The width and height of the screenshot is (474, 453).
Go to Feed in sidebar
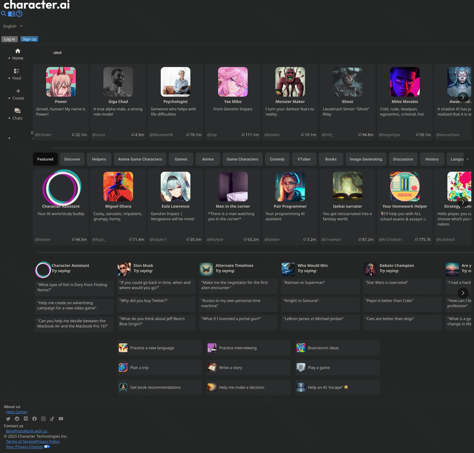(x=16, y=74)
